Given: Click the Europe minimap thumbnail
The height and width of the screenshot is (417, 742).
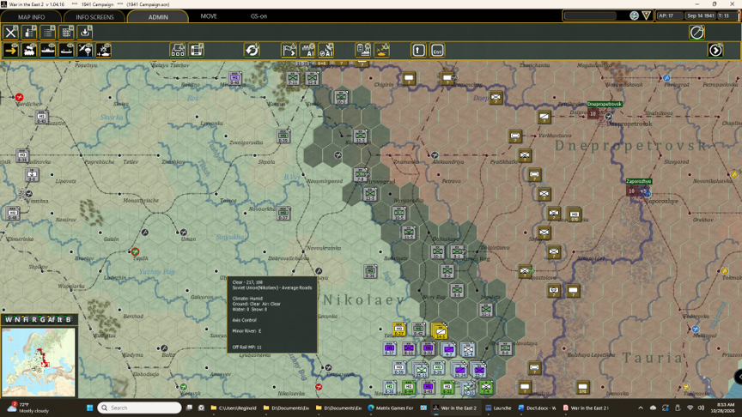Looking at the screenshot, I should [x=39, y=362].
